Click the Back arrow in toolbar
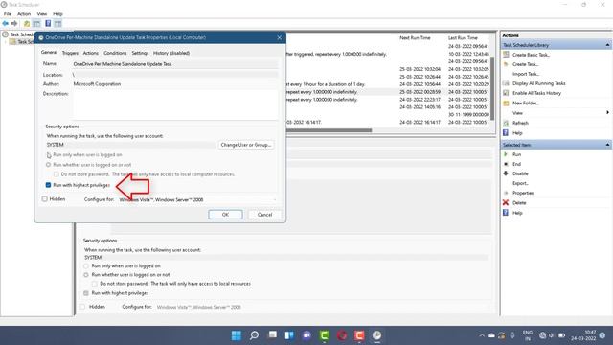 click(6, 23)
